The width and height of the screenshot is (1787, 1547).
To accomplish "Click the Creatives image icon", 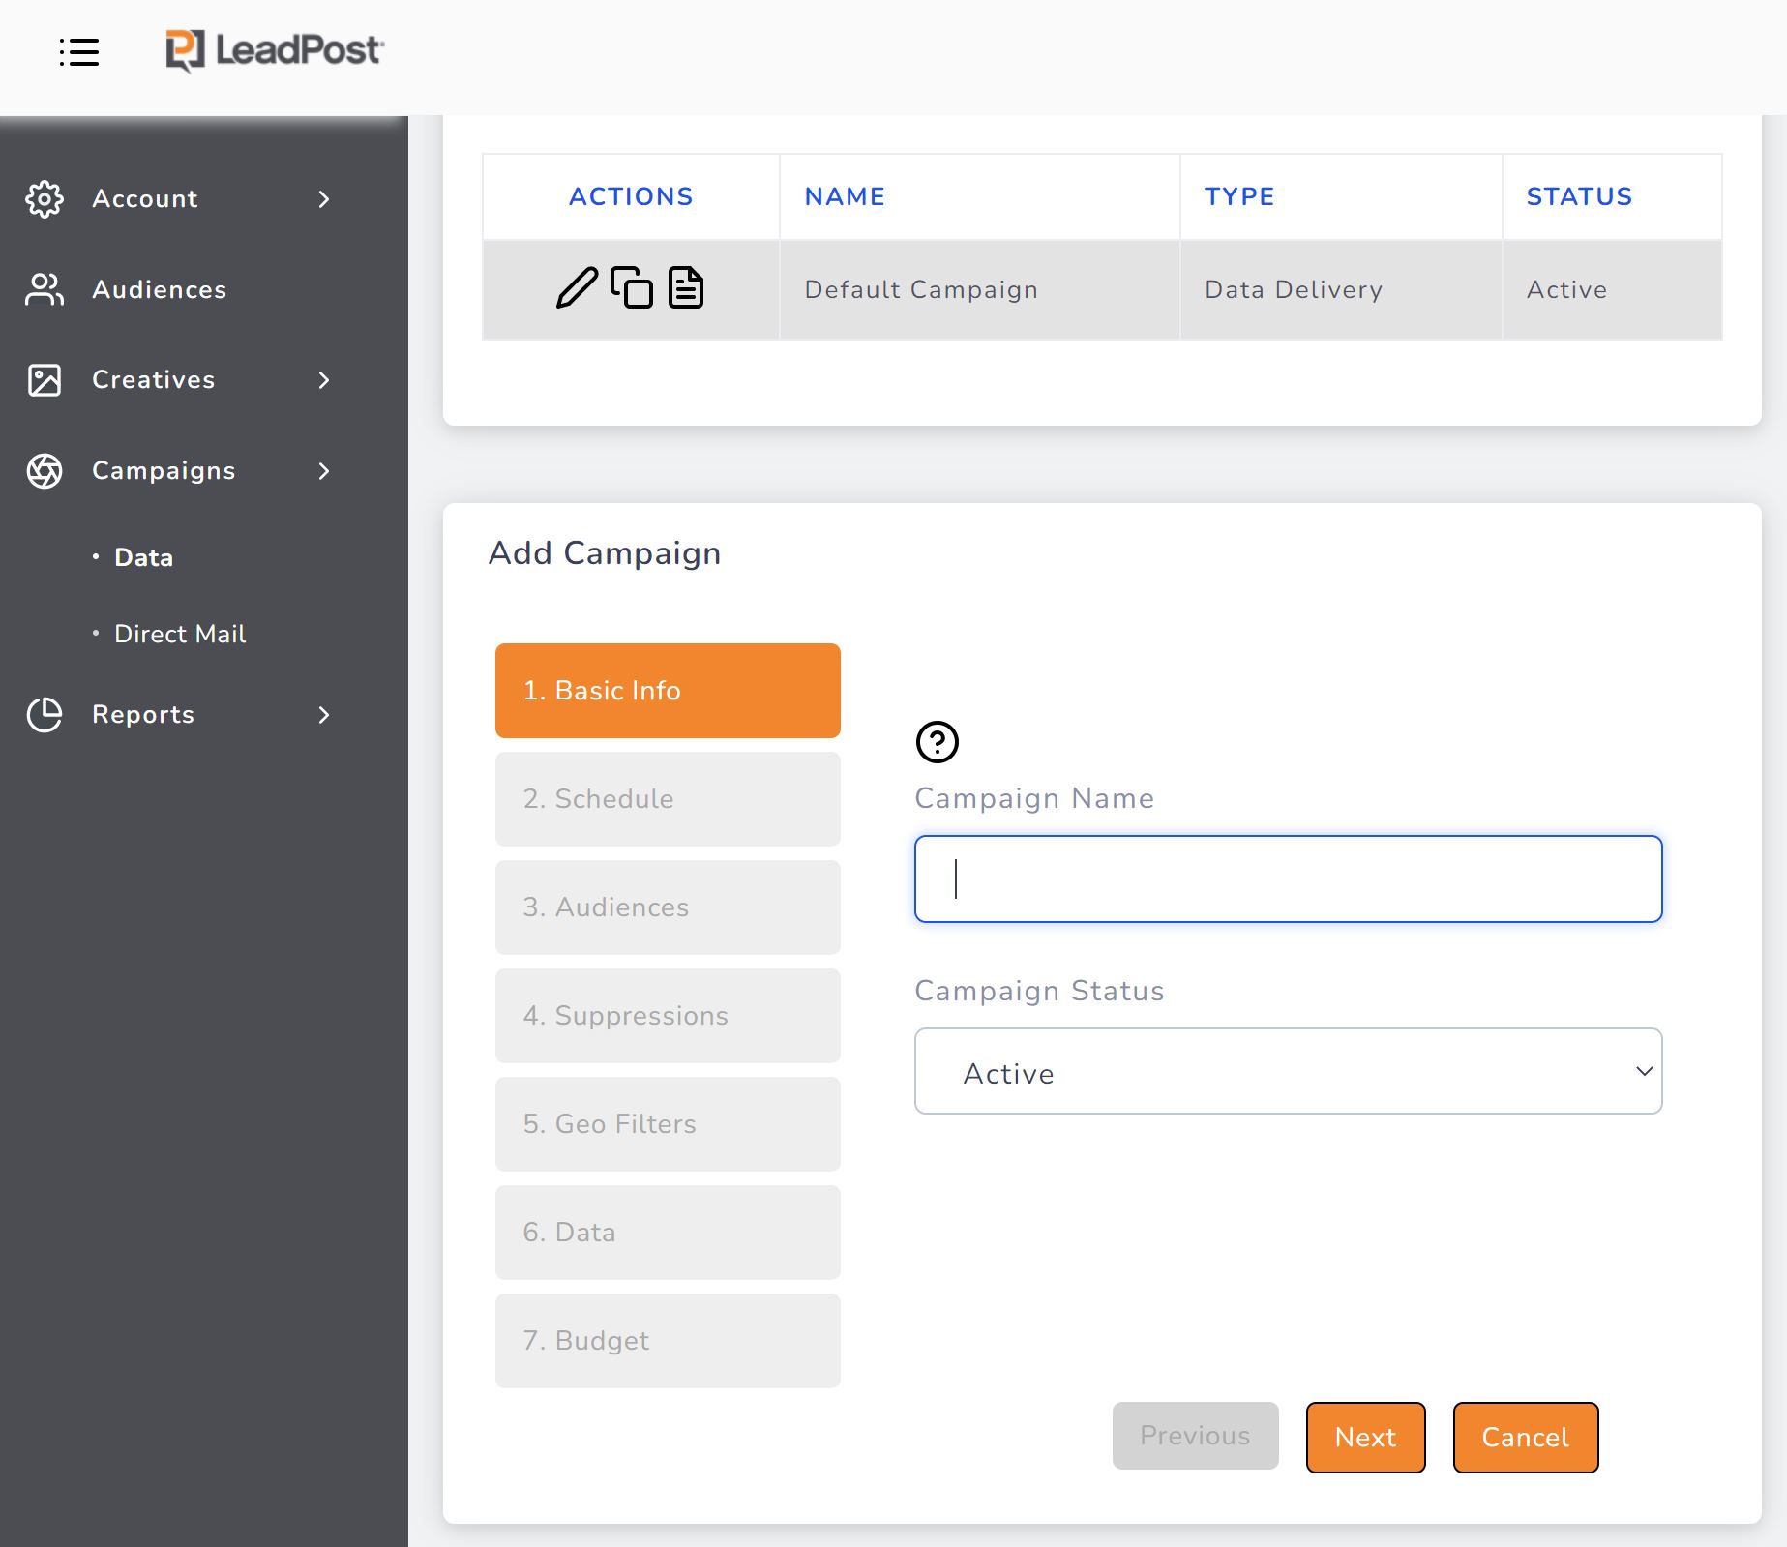I will pos(44,380).
